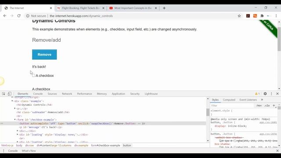Image resolution: width=281 pixels, height=158 pixels.
Task: Open the Memory panel tab
Action: coord(101,93)
